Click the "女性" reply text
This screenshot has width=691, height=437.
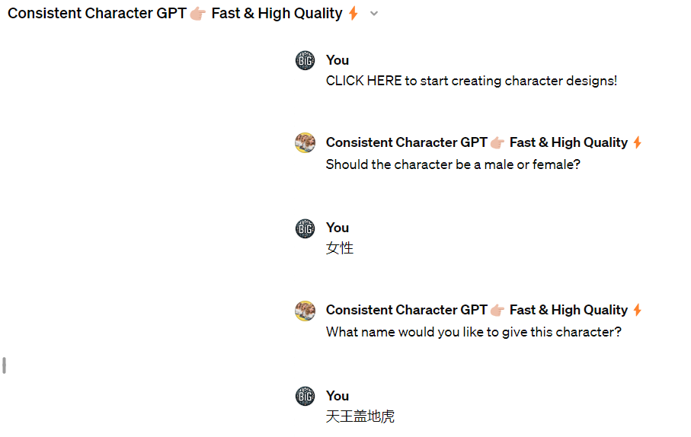click(340, 248)
